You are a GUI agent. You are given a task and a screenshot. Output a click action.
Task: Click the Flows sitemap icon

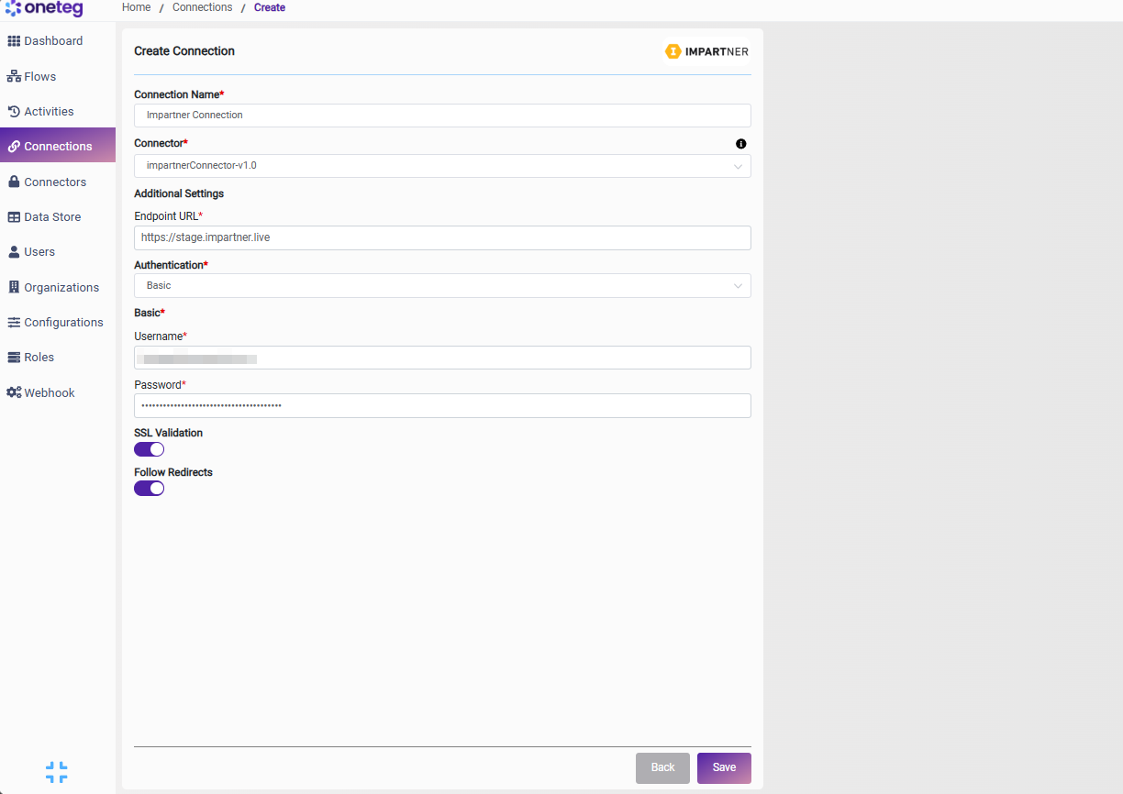pos(14,77)
